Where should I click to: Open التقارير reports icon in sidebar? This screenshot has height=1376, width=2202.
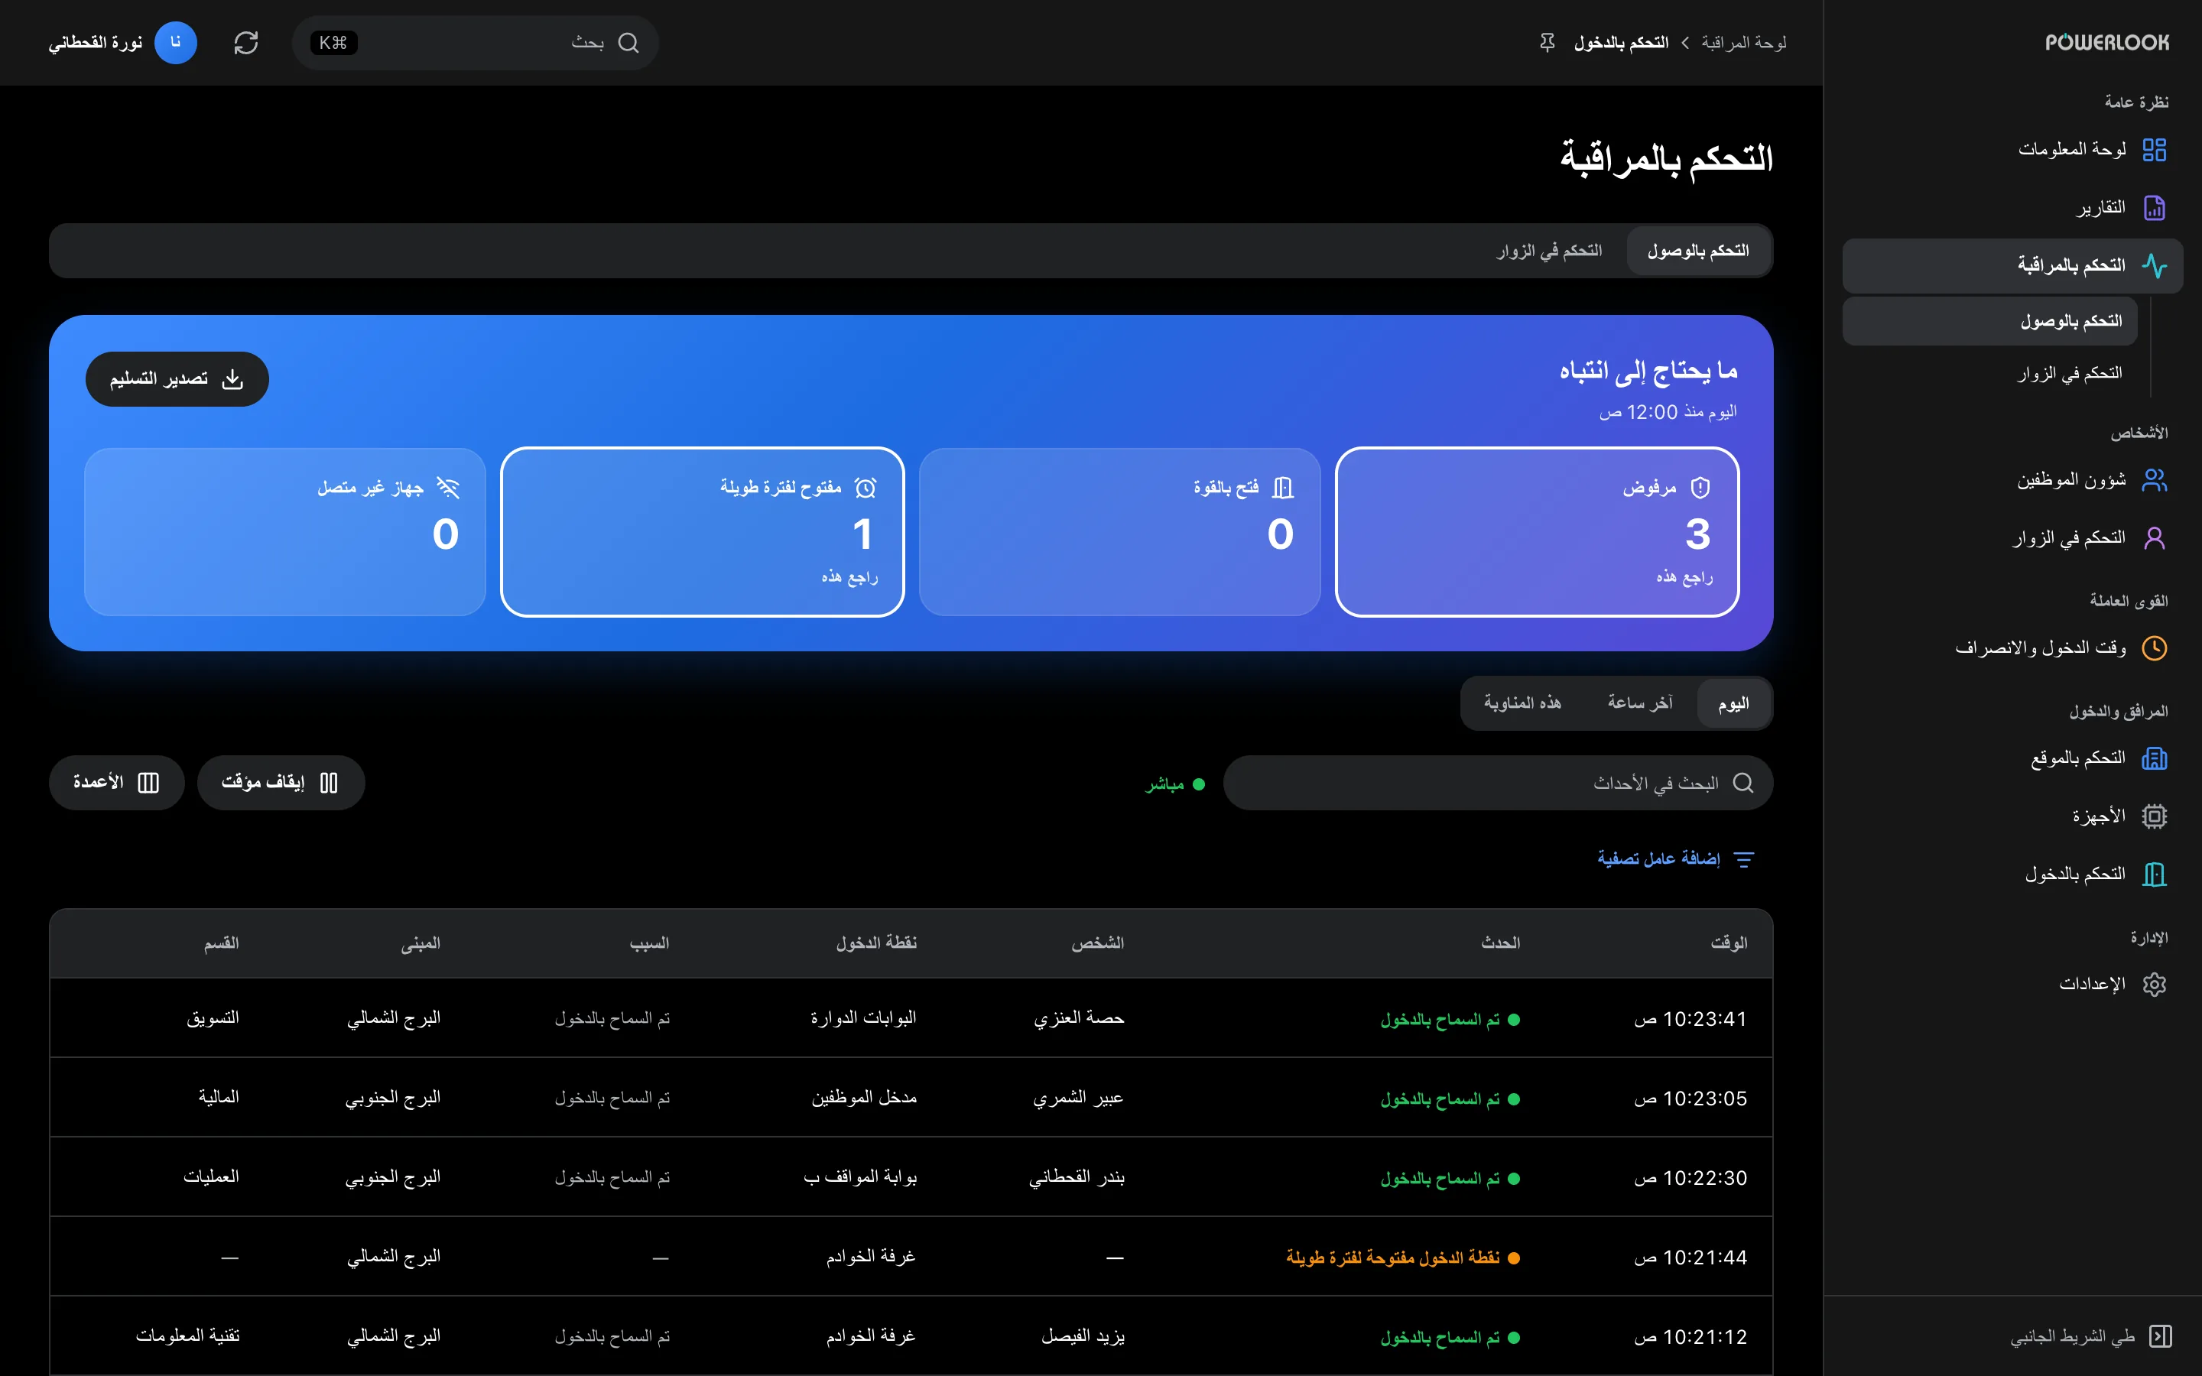point(2154,207)
